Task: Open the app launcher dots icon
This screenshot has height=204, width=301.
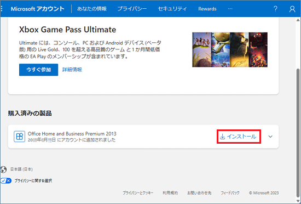Action: (2, 9)
